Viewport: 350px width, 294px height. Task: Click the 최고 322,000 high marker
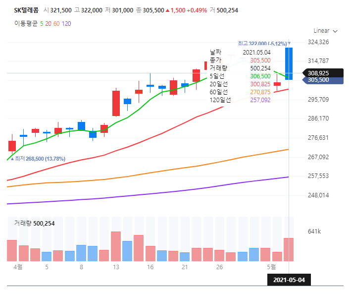point(264,43)
